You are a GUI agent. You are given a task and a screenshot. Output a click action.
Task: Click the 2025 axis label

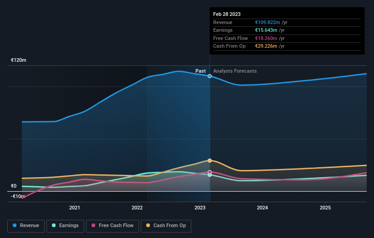coord(325,208)
